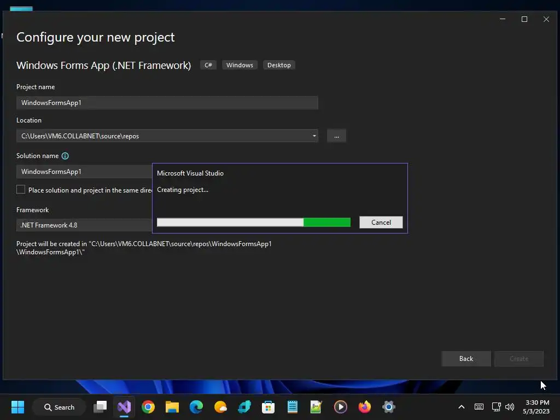Open Settings gear from taskbar
560x420 pixels.
[x=389, y=407]
